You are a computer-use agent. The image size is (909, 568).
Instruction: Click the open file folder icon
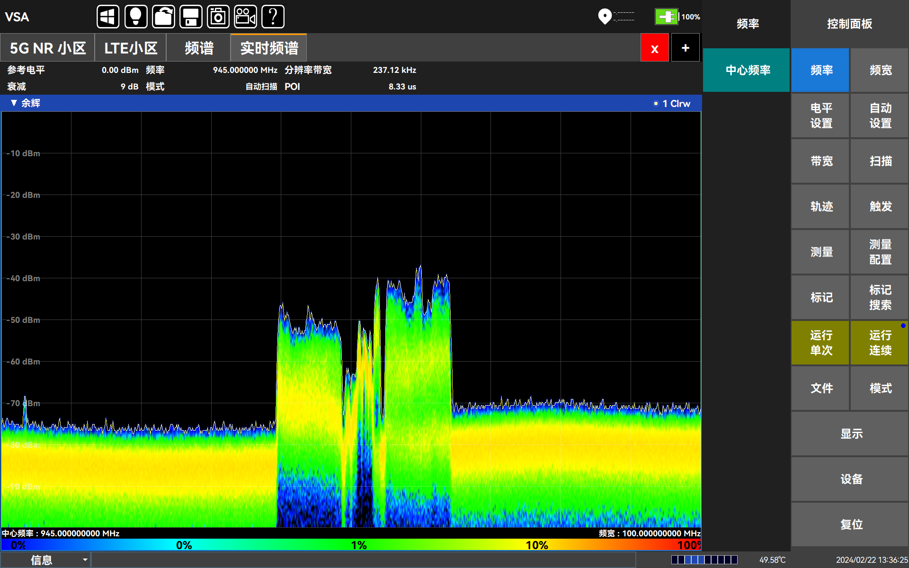[163, 17]
